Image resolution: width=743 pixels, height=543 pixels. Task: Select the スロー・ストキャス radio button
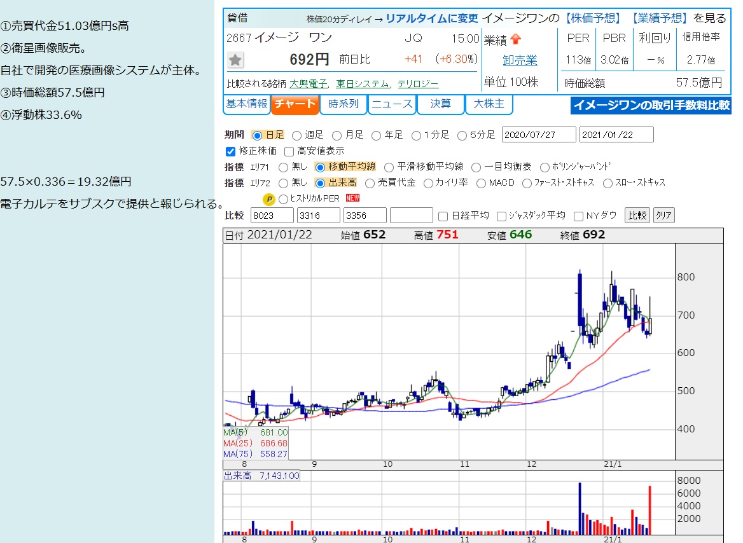click(608, 183)
